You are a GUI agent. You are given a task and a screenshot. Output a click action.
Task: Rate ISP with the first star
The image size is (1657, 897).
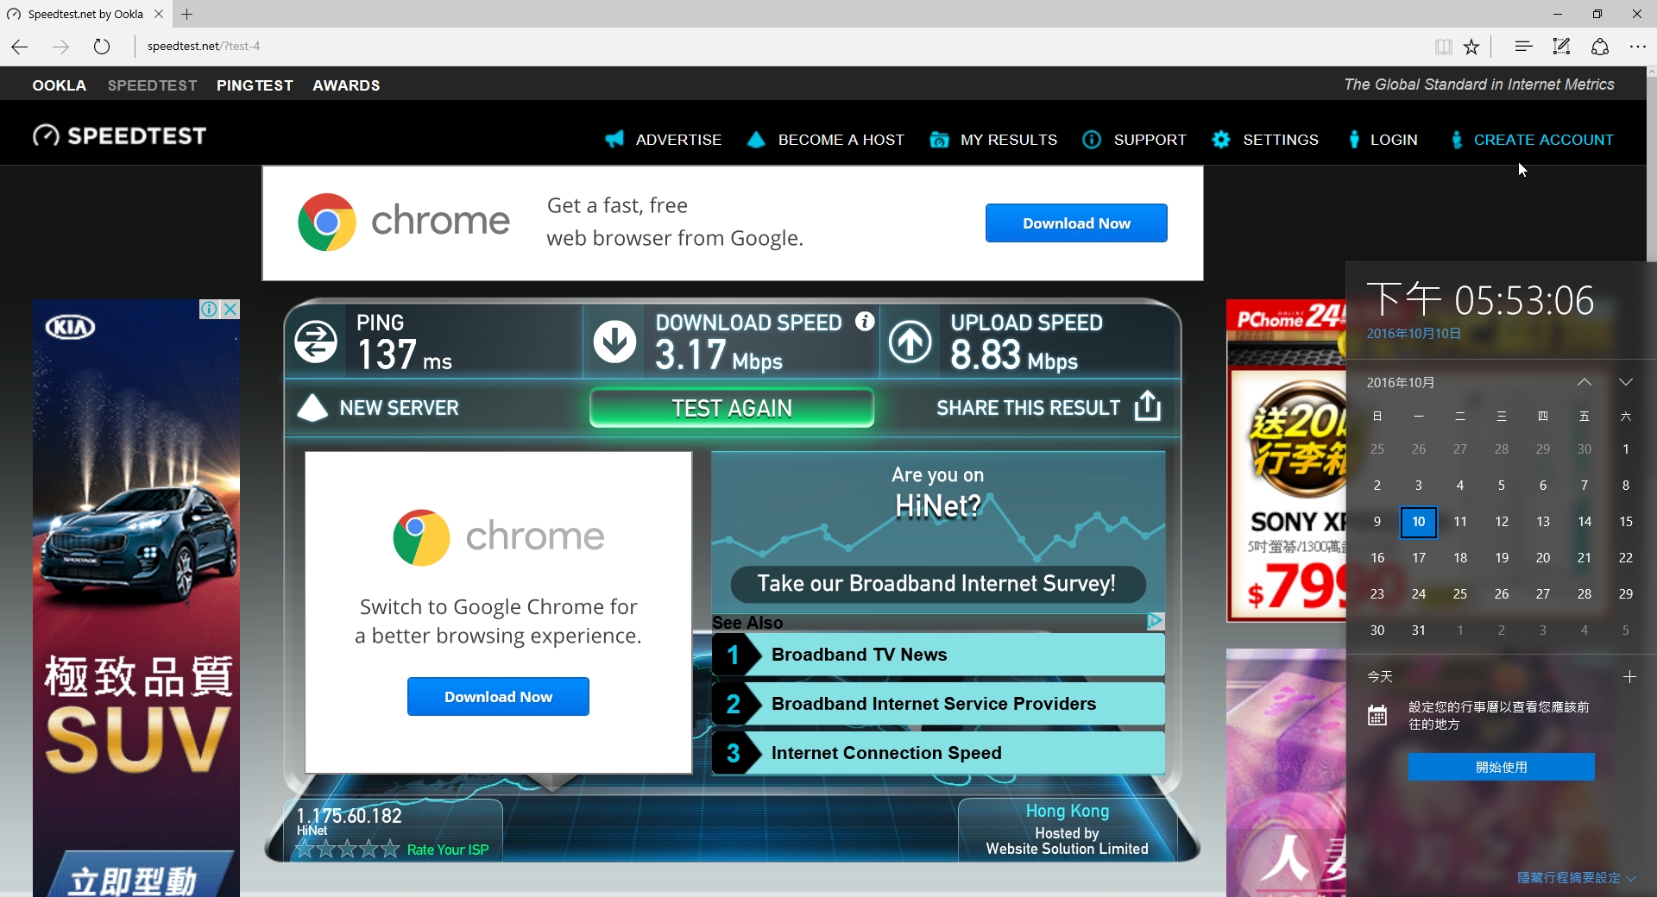coord(305,849)
